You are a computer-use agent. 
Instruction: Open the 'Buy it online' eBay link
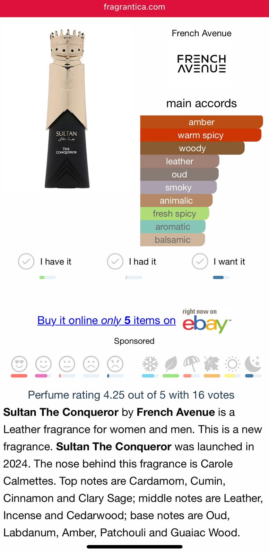[x=106, y=320]
